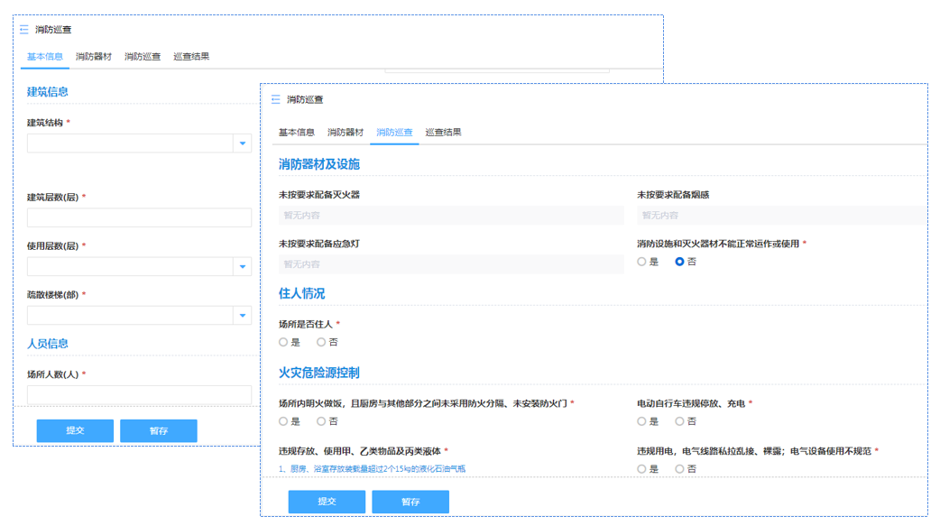The height and width of the screenshot is (526, 940).
Task: Choose 否 for 电动自行车违规停放、充电
Action: 680,421
